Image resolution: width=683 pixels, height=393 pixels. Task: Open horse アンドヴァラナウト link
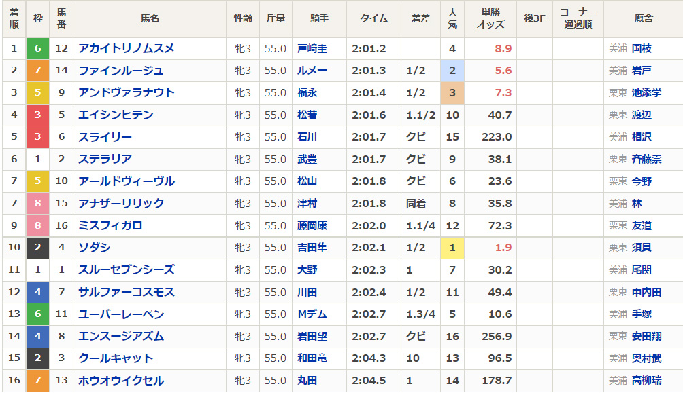coord(127,92)
